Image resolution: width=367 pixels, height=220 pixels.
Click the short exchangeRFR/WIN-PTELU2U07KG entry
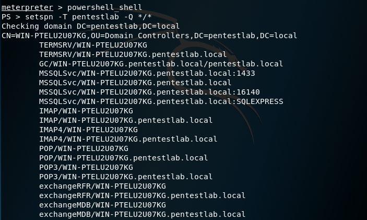point(102,186)
